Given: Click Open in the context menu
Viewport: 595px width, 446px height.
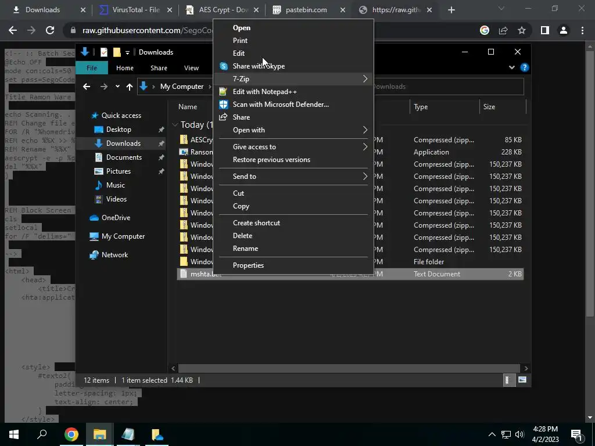Looking at the screenshot, I should tap(241, 28).
